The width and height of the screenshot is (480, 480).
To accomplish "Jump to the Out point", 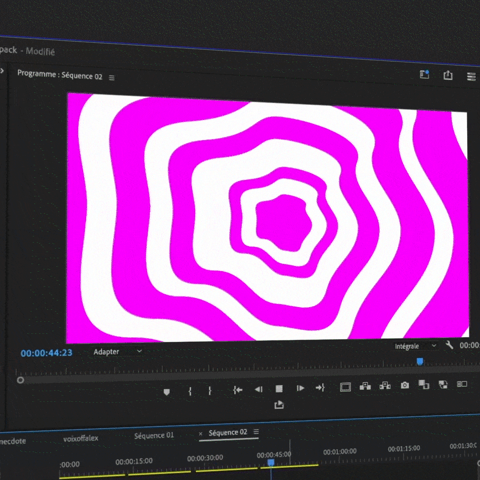I will [320, 388].
